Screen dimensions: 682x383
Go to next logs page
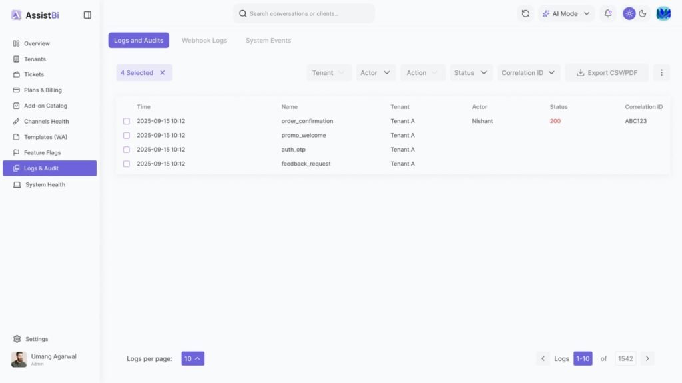coord(647,358)
